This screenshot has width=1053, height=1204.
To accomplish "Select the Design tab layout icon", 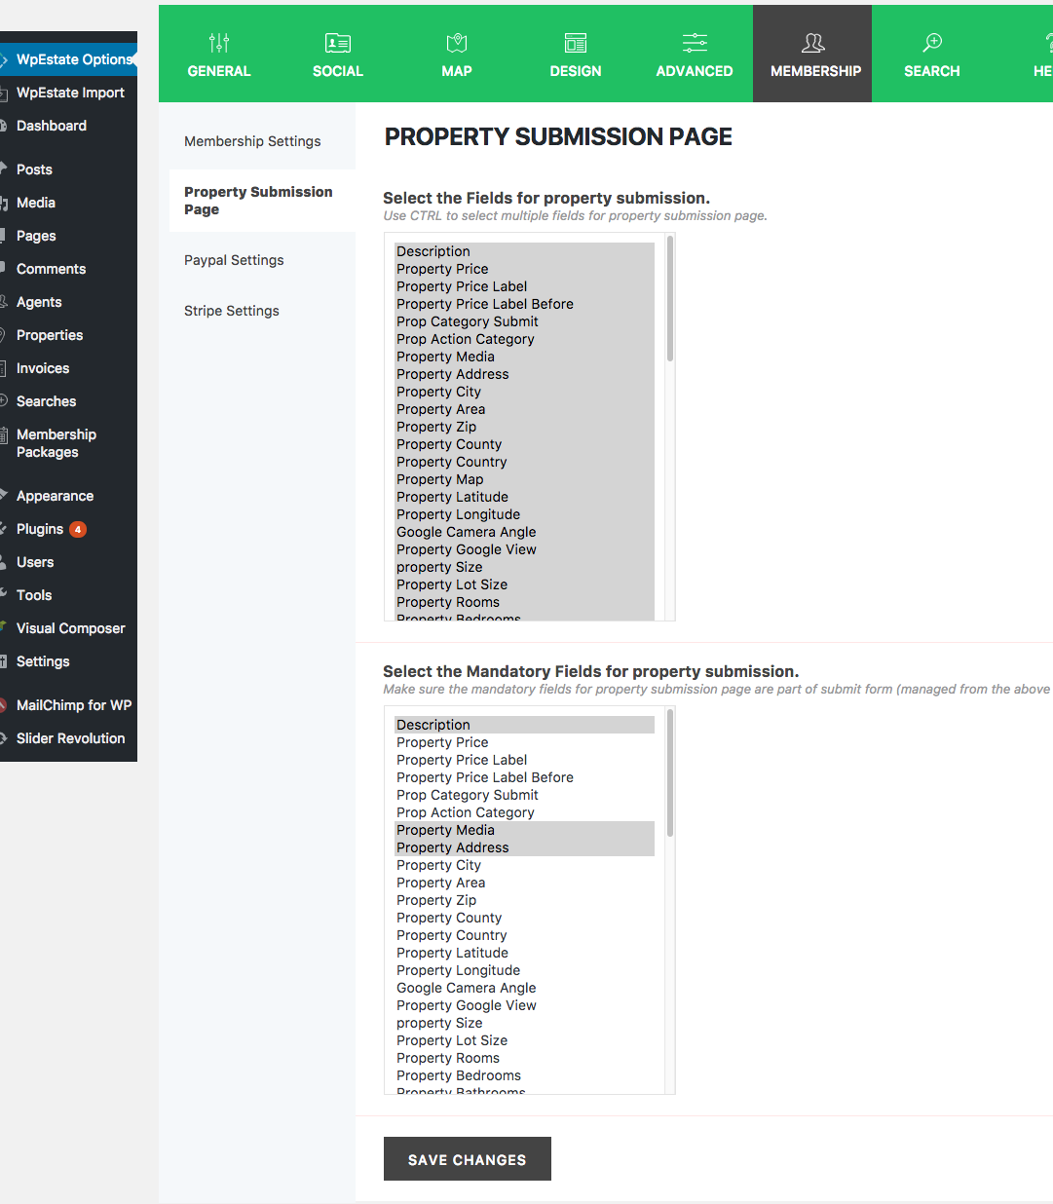I will click(x=575, y=43).
